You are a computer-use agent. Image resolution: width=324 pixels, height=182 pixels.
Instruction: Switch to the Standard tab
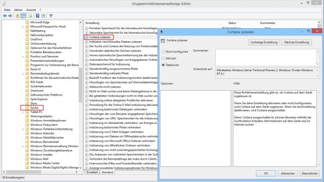coord(107,172)
